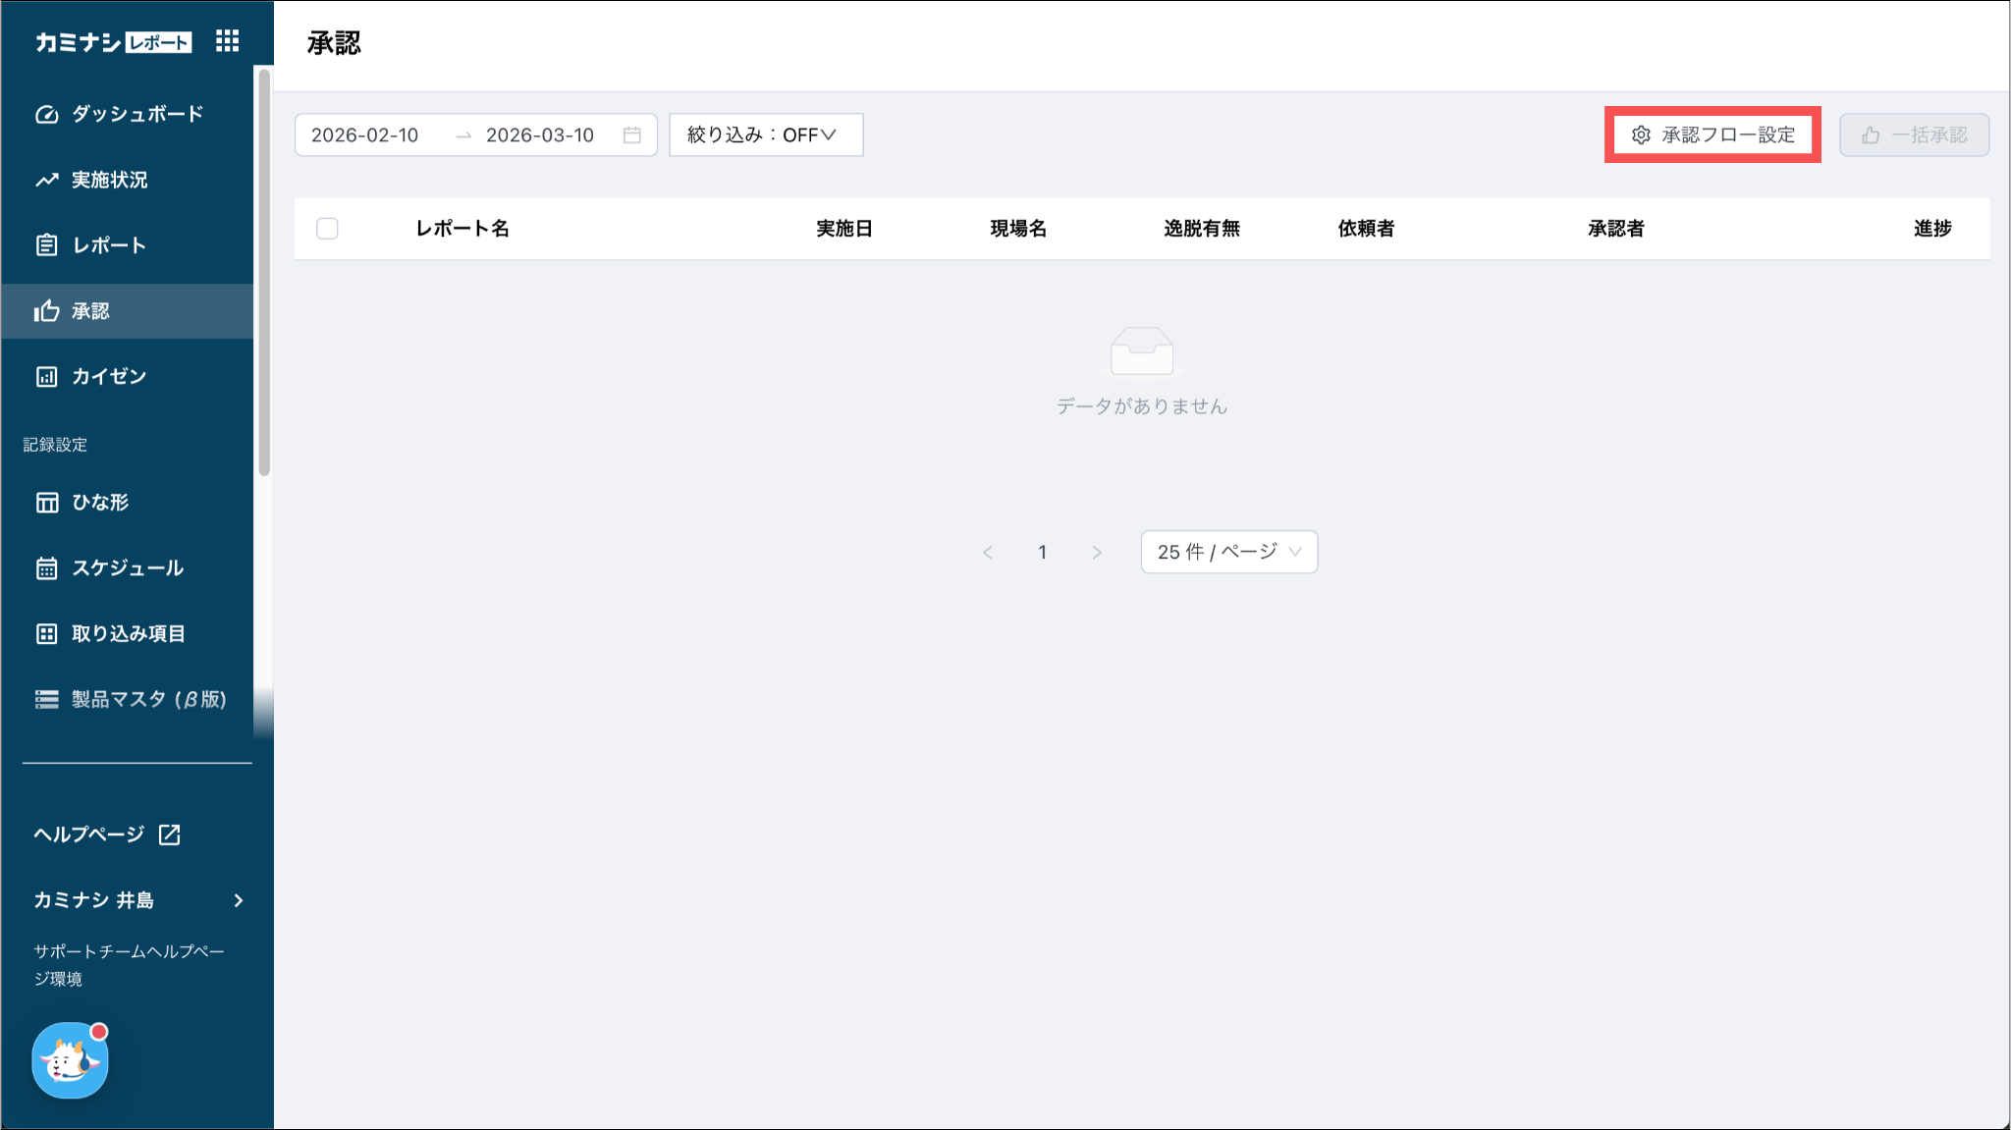Viewport: 2011px width, 1130px height.
Task: Go to next page arrow in pagination
Action: coord(1097,553)
